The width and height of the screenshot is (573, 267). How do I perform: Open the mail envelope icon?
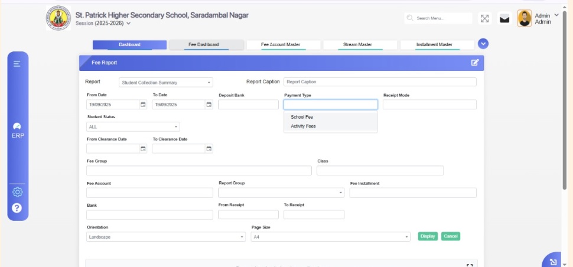pos(504,19)
